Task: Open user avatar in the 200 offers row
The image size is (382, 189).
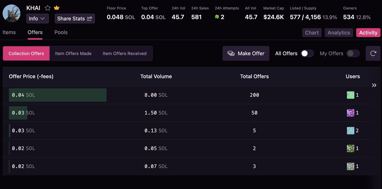Action: point(350,95)
